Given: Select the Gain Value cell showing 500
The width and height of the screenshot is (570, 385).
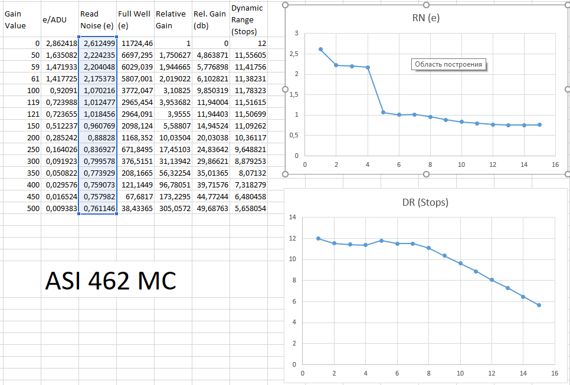Looking at the screenshot, I should [x=20, y=208].
